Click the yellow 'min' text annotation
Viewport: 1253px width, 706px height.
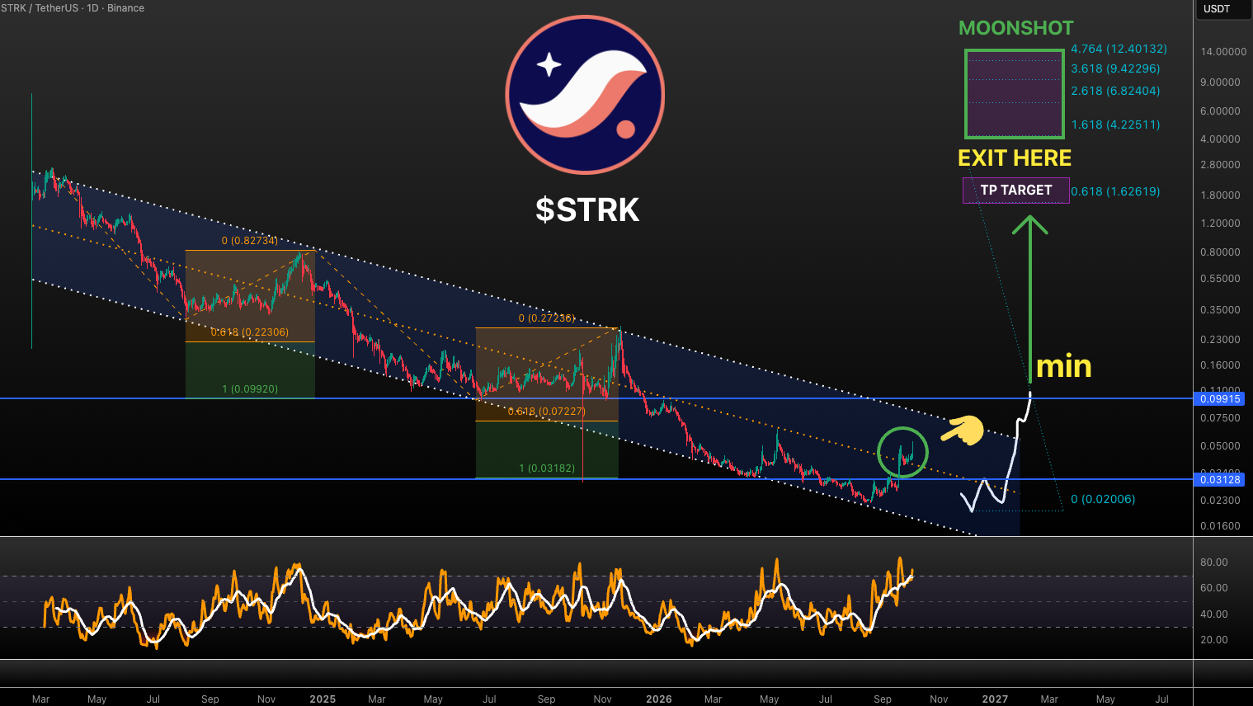[x=1064, y=366]
